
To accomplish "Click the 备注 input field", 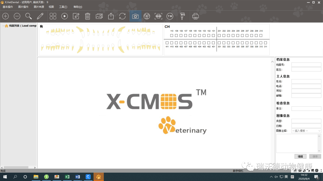I will 306,108.
